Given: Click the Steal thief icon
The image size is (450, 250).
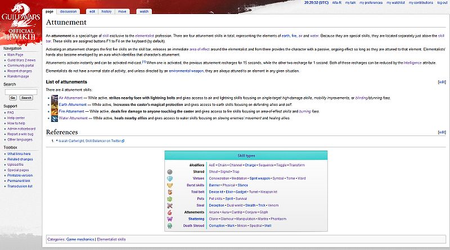Looking at the screenshot, I should click(x=170, y=206).
